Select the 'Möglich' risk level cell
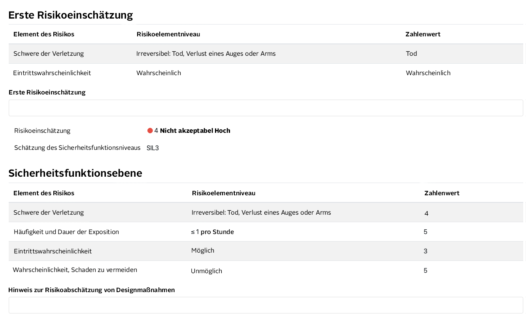526x319 pixels. 202,251
